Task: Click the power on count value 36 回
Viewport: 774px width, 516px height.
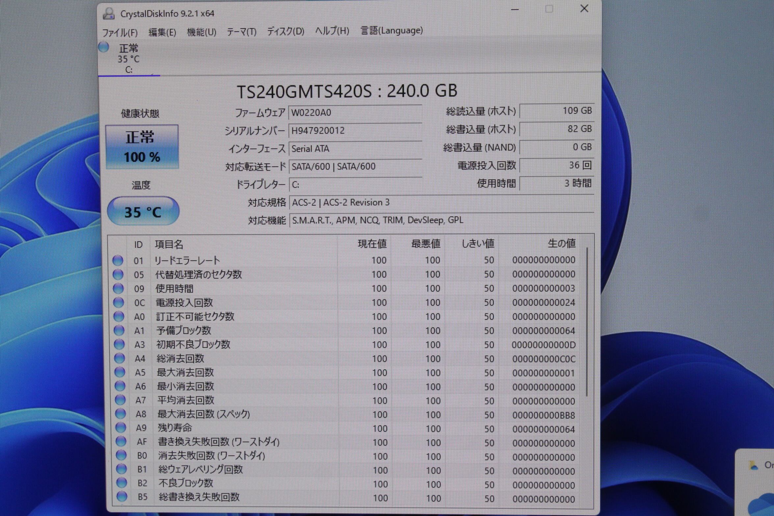Action: 556,165
